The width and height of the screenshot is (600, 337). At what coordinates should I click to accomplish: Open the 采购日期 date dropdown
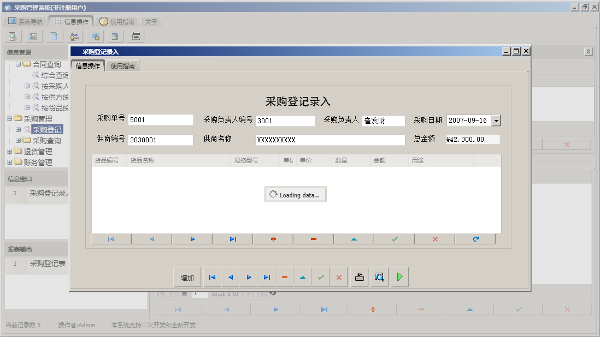[496, 121]
